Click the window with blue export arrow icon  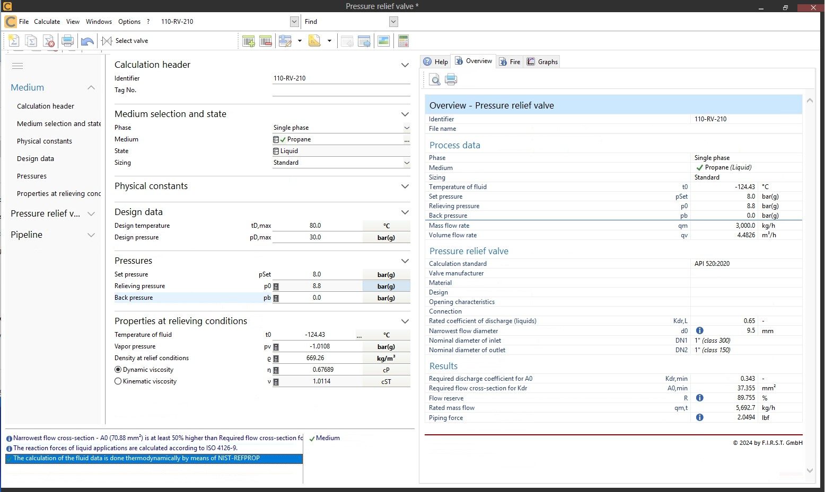click(x=364, y=41)
